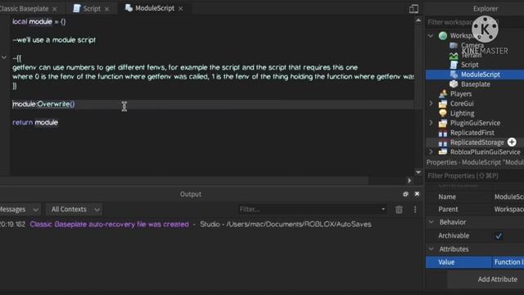Select the Script icon in Explorer tree
This screenshot has height=295, width=524.
point(454,65)
